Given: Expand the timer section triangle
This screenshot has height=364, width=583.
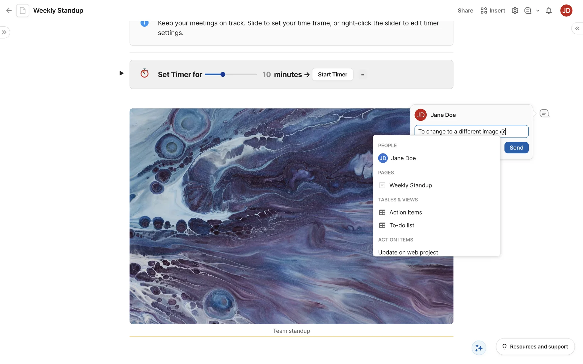Looking at the screenshot, I should click(x=121, y=73).
